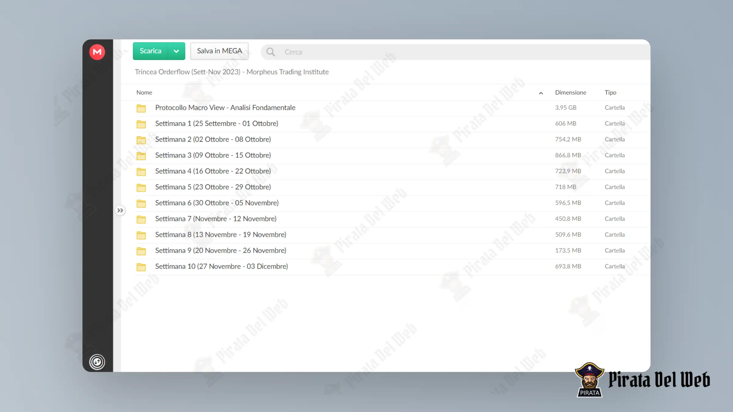Click the 606 MB size value
Image resolution: width=733 pixels, height=412 pixels.
566,124
